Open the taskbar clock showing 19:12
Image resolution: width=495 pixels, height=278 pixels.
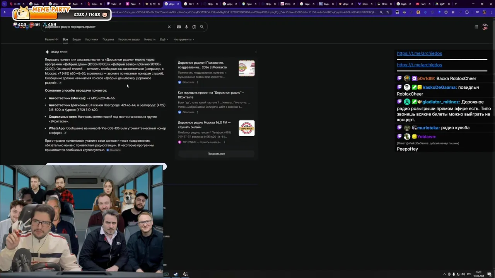point(479,274)
